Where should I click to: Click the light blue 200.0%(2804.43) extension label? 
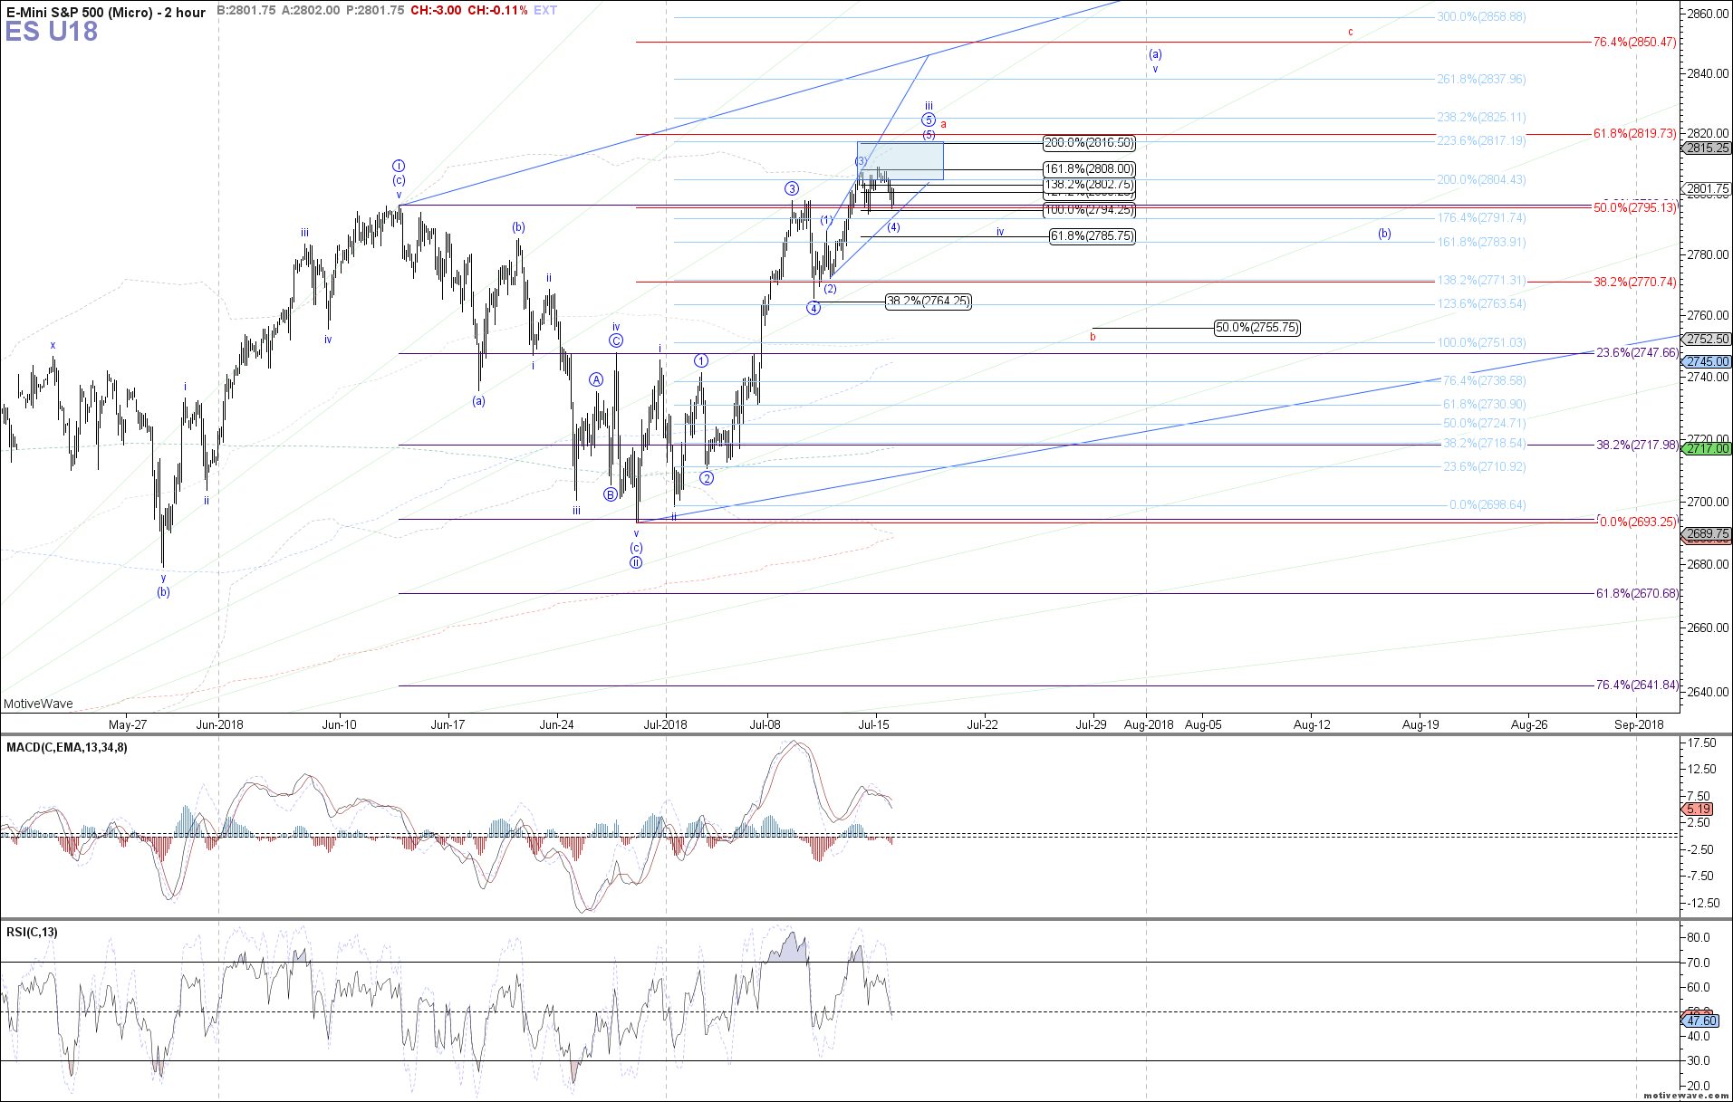click(x=1481, y=180)
